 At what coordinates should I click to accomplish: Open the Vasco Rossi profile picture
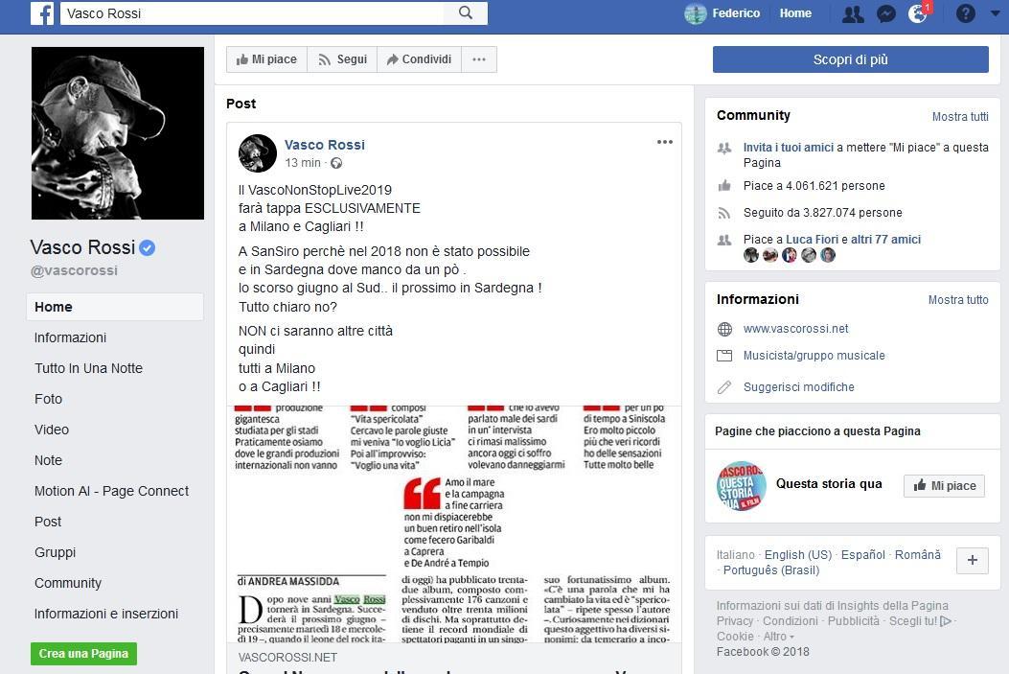coord(118,133)
